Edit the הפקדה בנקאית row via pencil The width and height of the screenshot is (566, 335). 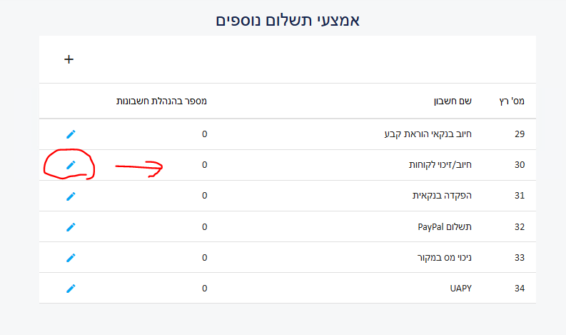point(71,196)
